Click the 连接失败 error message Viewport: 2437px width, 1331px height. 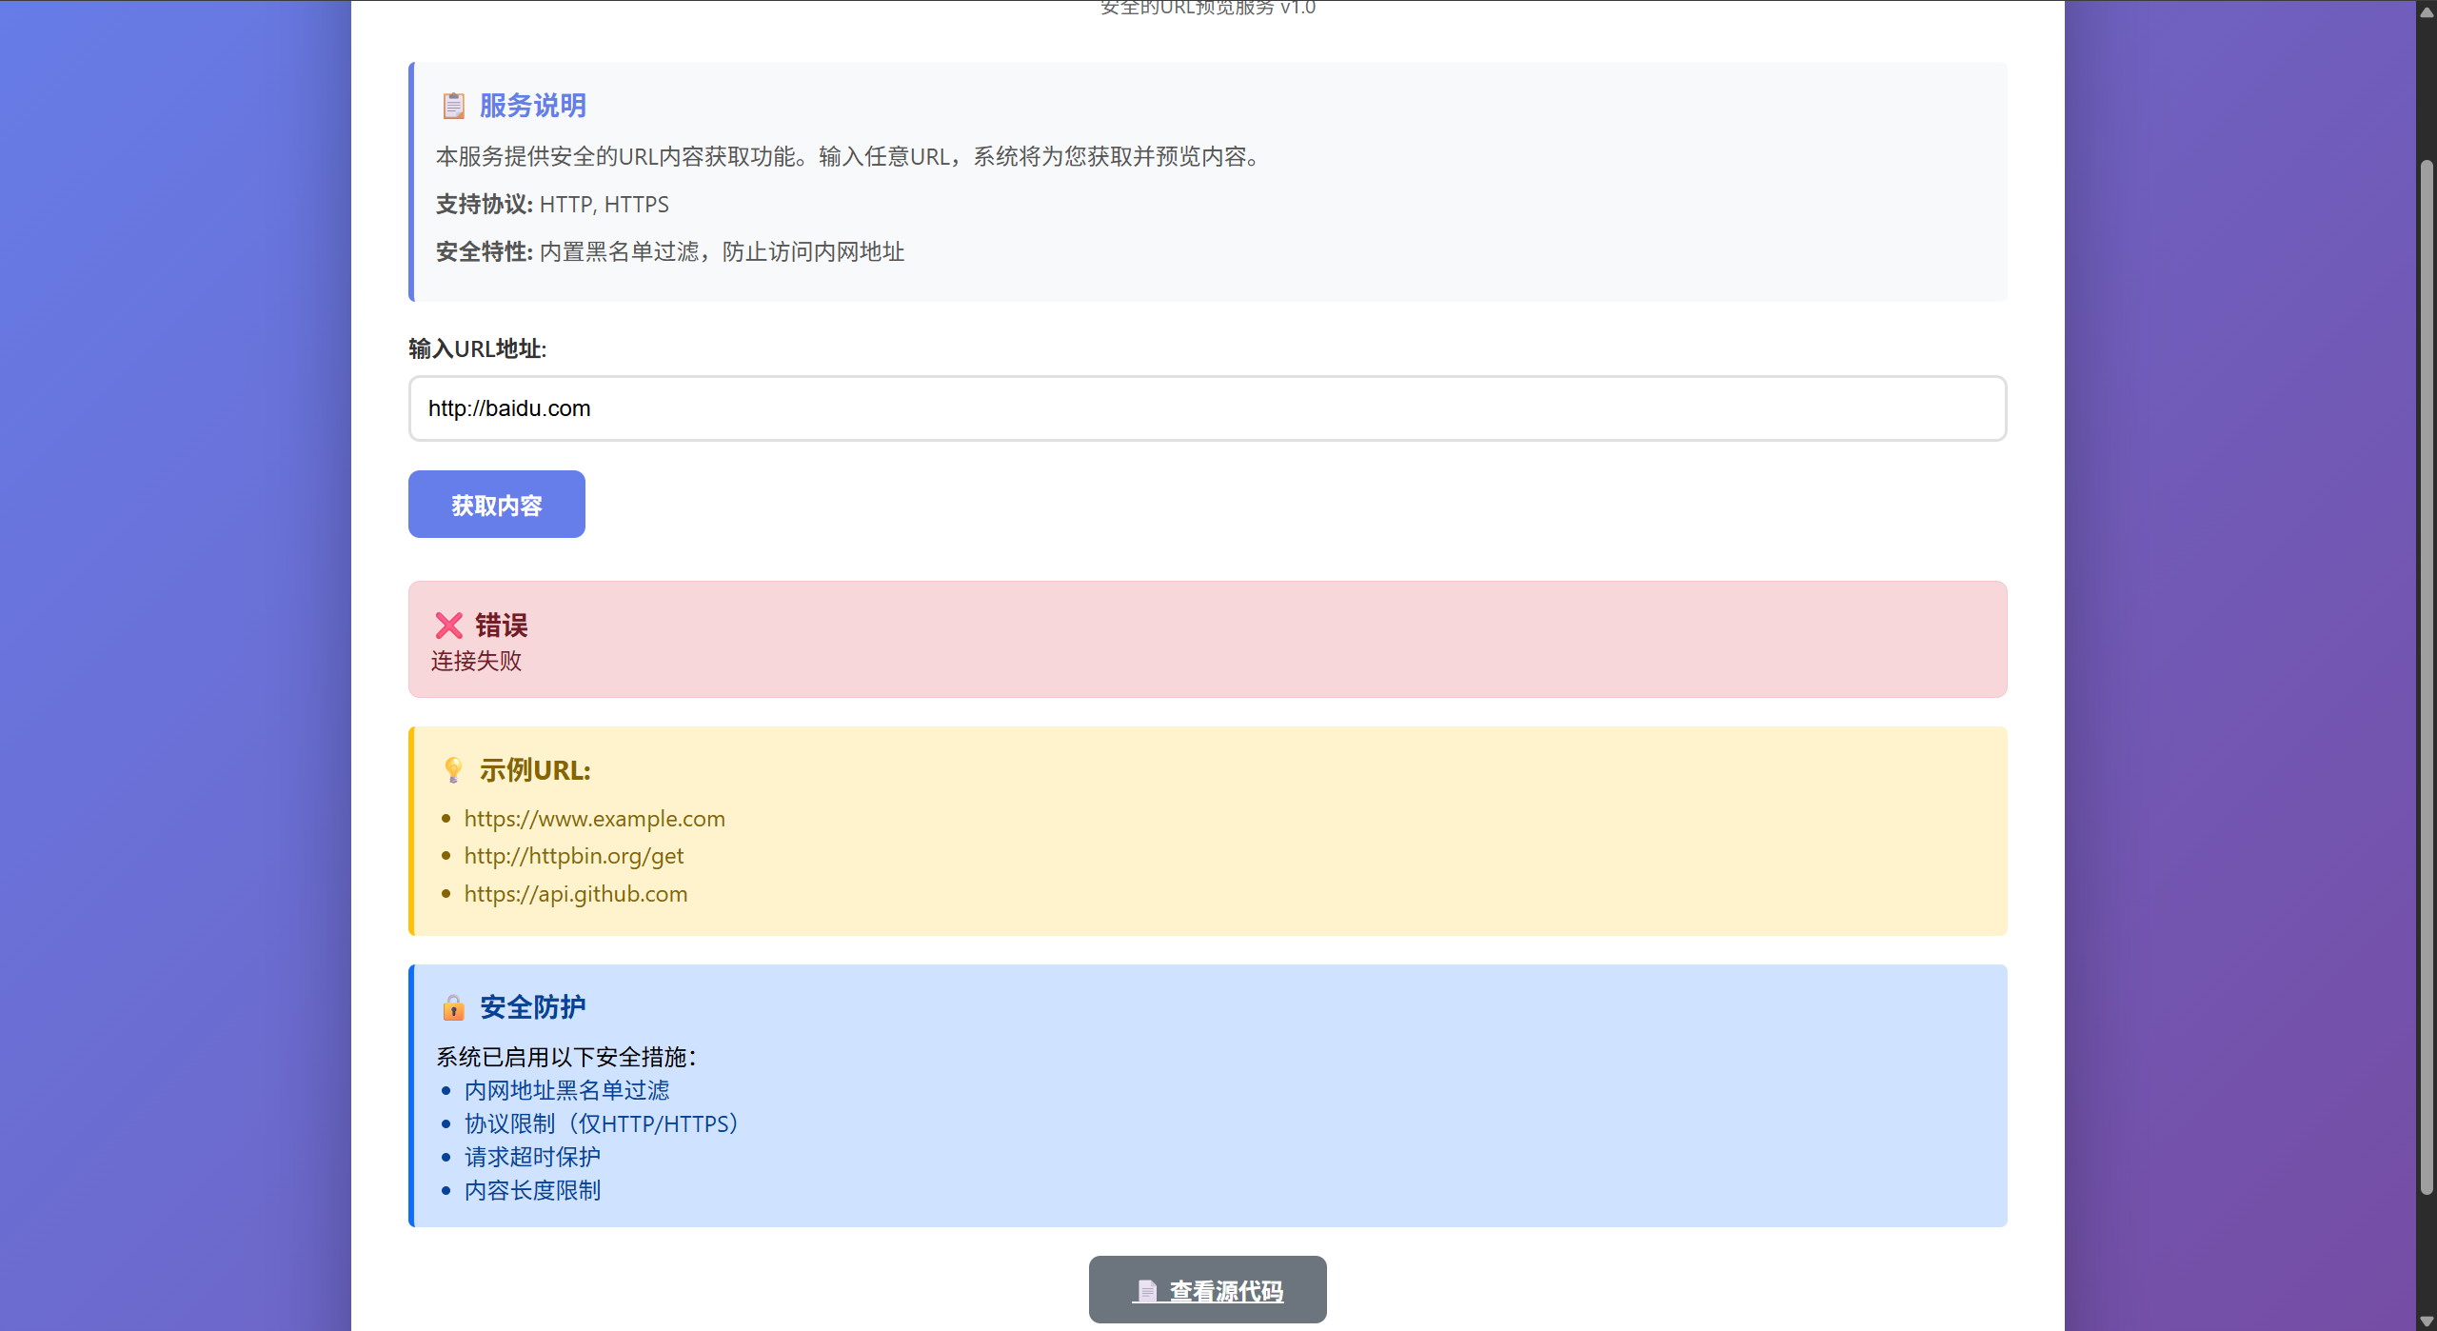click(476, 661)
